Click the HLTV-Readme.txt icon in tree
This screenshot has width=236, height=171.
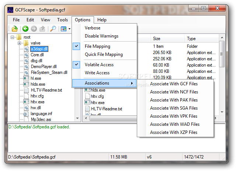point(26,90)
